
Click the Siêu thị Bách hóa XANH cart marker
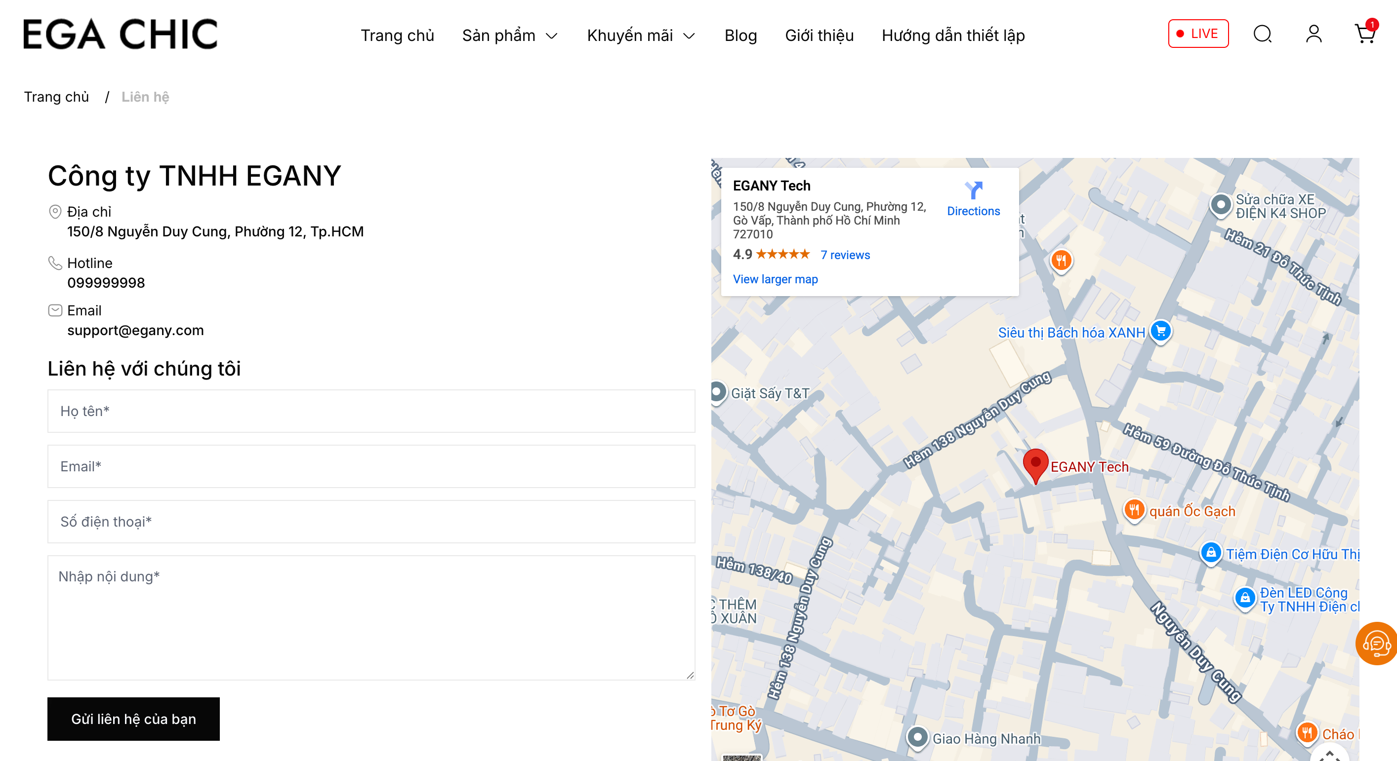(1160, 331)
